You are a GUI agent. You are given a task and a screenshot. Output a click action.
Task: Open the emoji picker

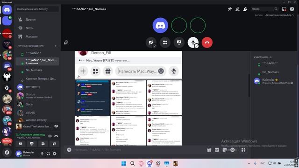(x=233, y=150)
